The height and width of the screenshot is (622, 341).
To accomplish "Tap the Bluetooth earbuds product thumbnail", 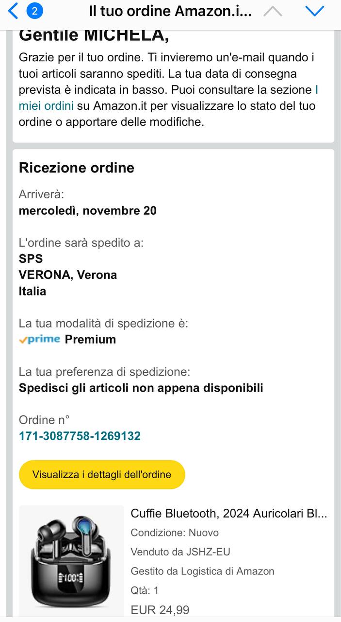I will tap(72, 561).
